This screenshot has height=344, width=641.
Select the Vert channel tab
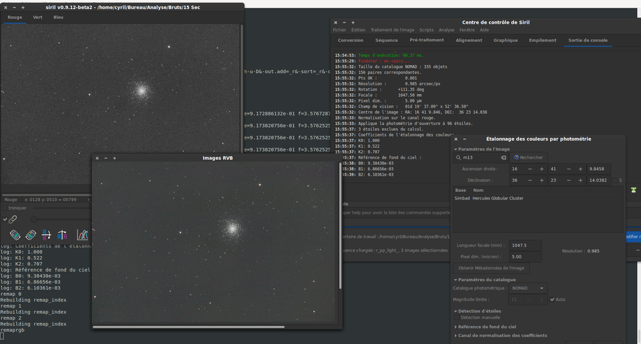tap(38, 17)
